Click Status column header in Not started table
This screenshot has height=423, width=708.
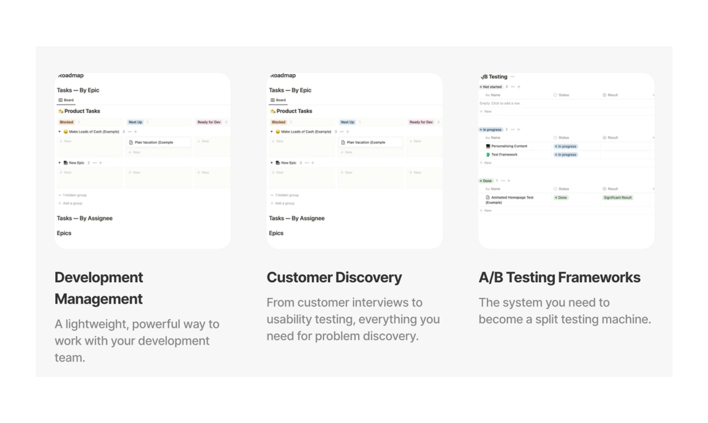(561, 95)
